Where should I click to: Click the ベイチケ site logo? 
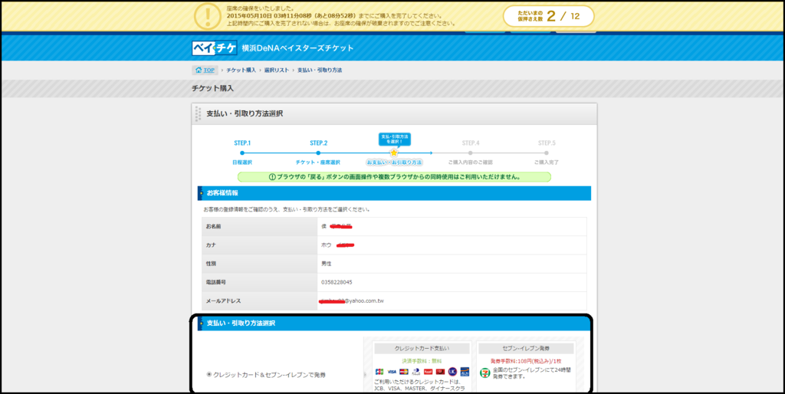click(215, 48)
